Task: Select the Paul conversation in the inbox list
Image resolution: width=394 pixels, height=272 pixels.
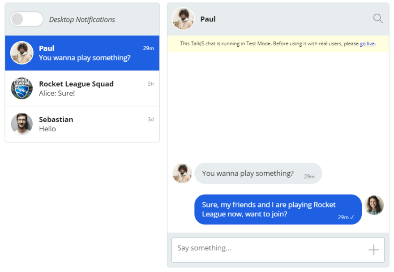Action: 82,53
